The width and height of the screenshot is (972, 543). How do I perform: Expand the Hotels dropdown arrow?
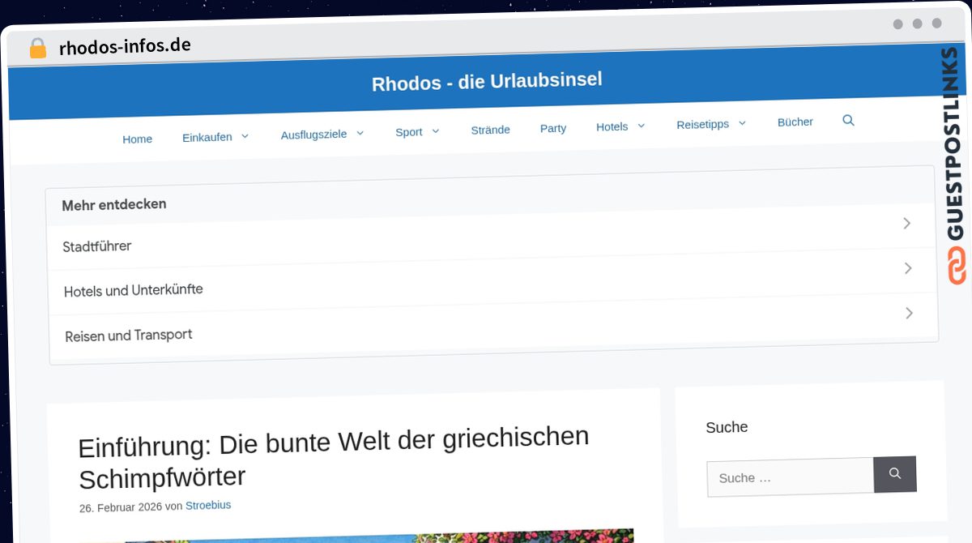click(x=641, y=126)
